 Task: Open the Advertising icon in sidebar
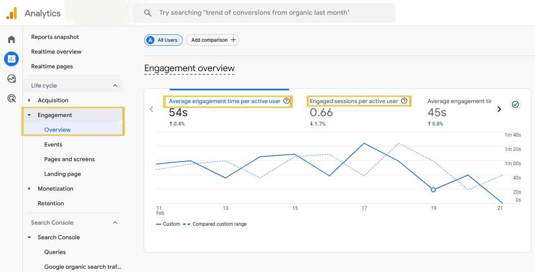[x=11, y=98]
